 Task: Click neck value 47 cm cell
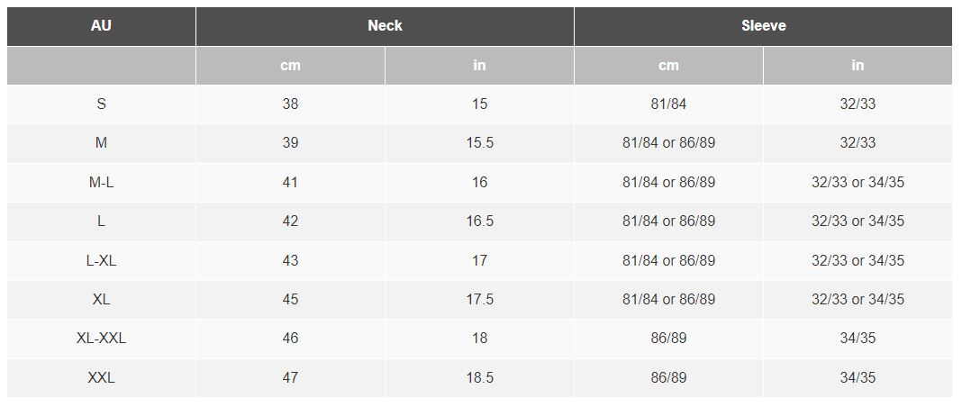[290, 377]
